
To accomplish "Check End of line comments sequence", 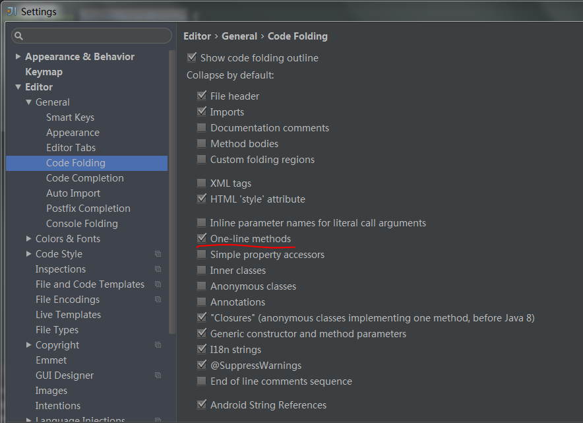I will tap(202, 381).
